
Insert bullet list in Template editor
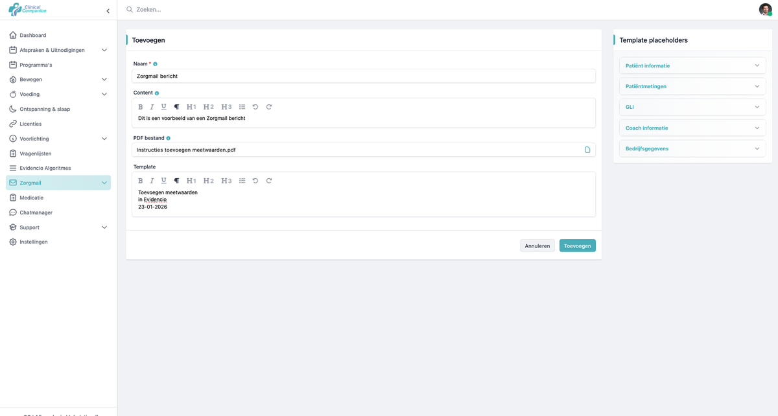click(242, 181)
